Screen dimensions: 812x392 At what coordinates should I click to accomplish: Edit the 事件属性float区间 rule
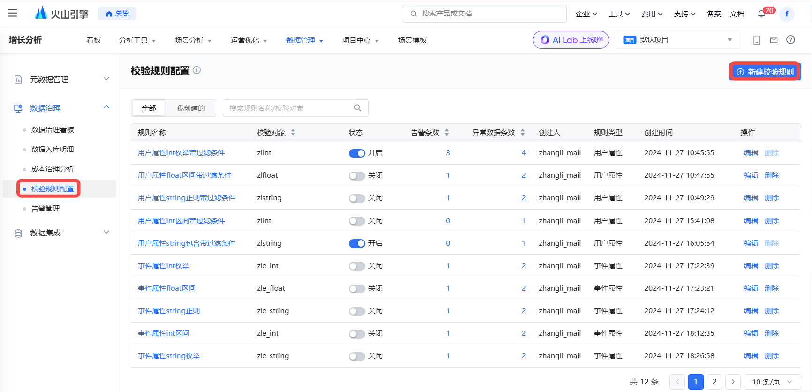pos(751,288)
